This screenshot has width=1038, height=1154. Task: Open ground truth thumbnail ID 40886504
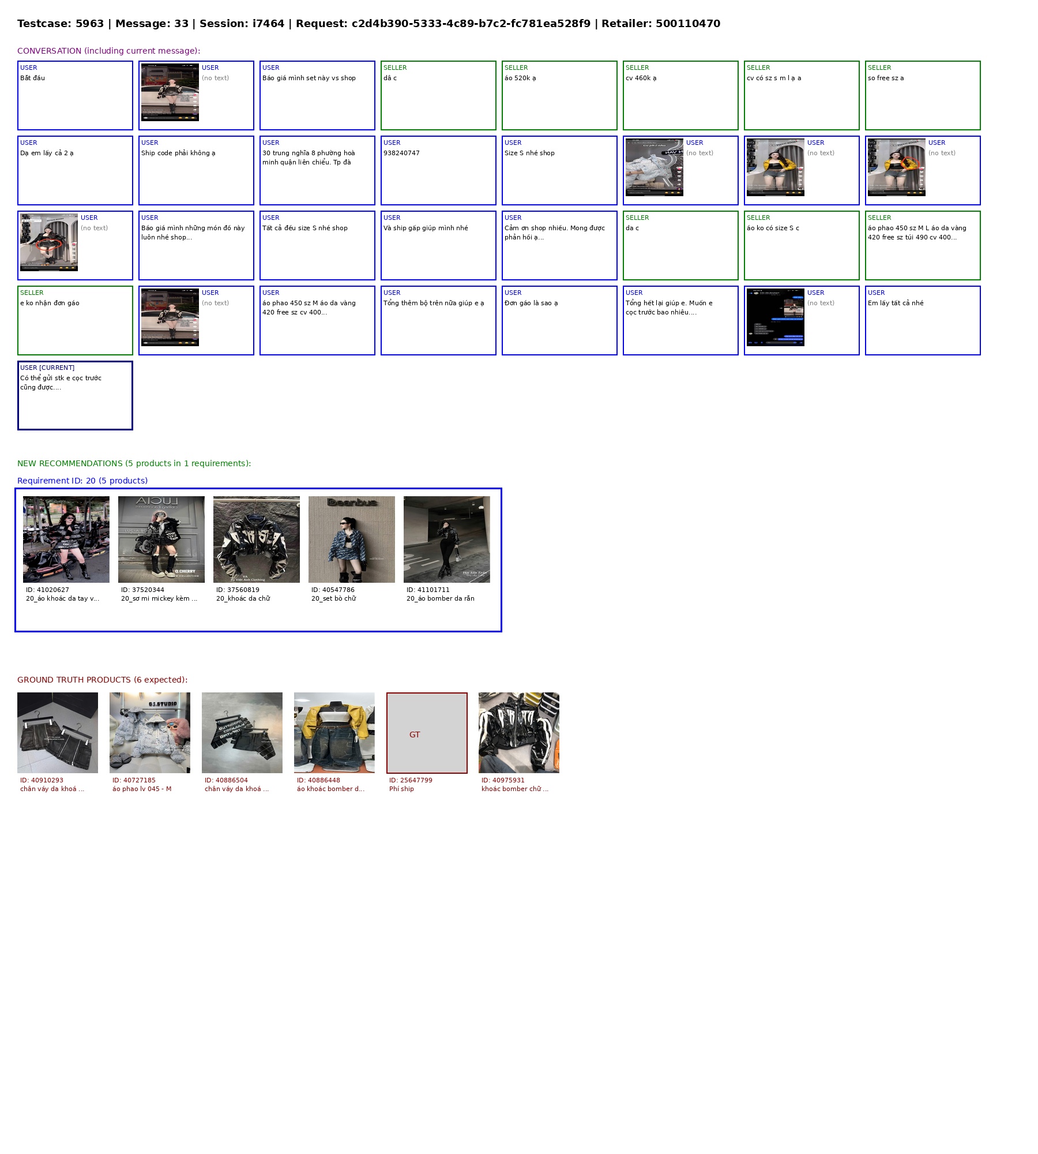pyautogui.click(x=242, y=732)
